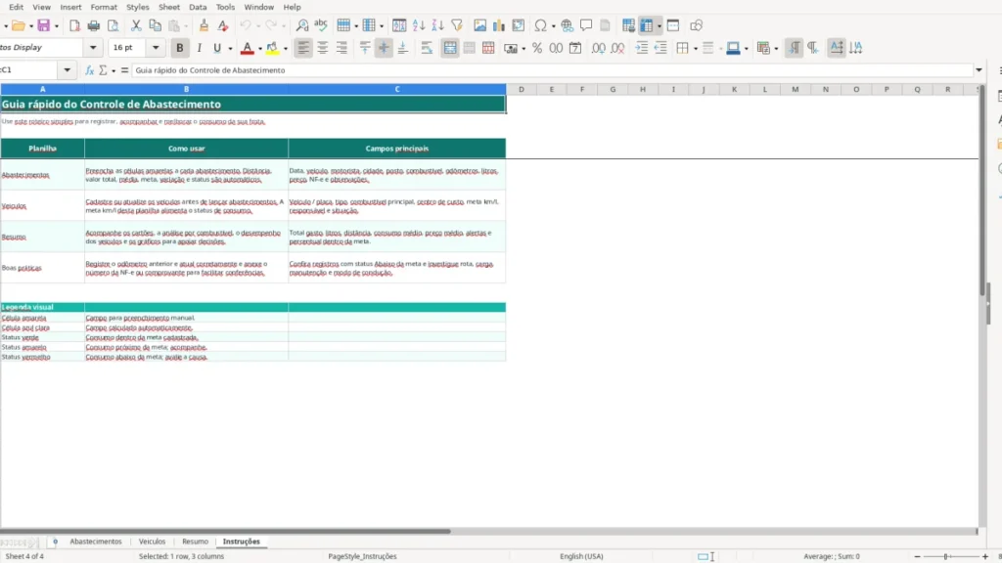Toggle freeze rows and columns

click(x=647, y=25)
